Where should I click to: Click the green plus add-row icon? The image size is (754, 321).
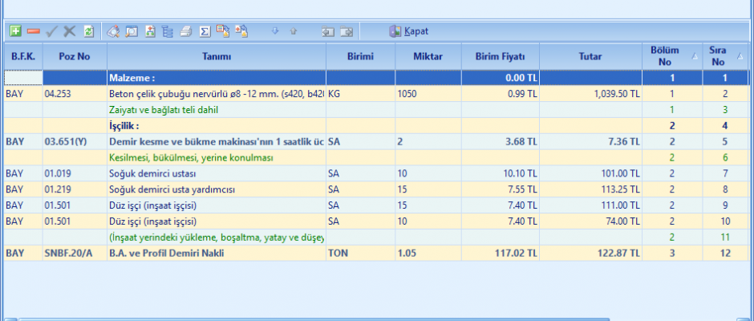point(15,31)
